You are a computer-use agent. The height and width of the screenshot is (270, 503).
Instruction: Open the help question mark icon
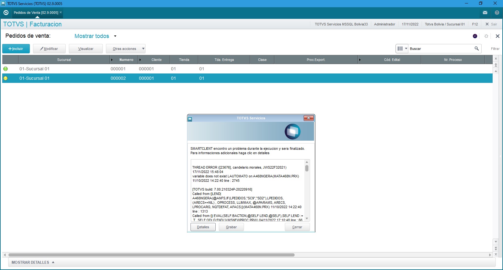(497, 13)
